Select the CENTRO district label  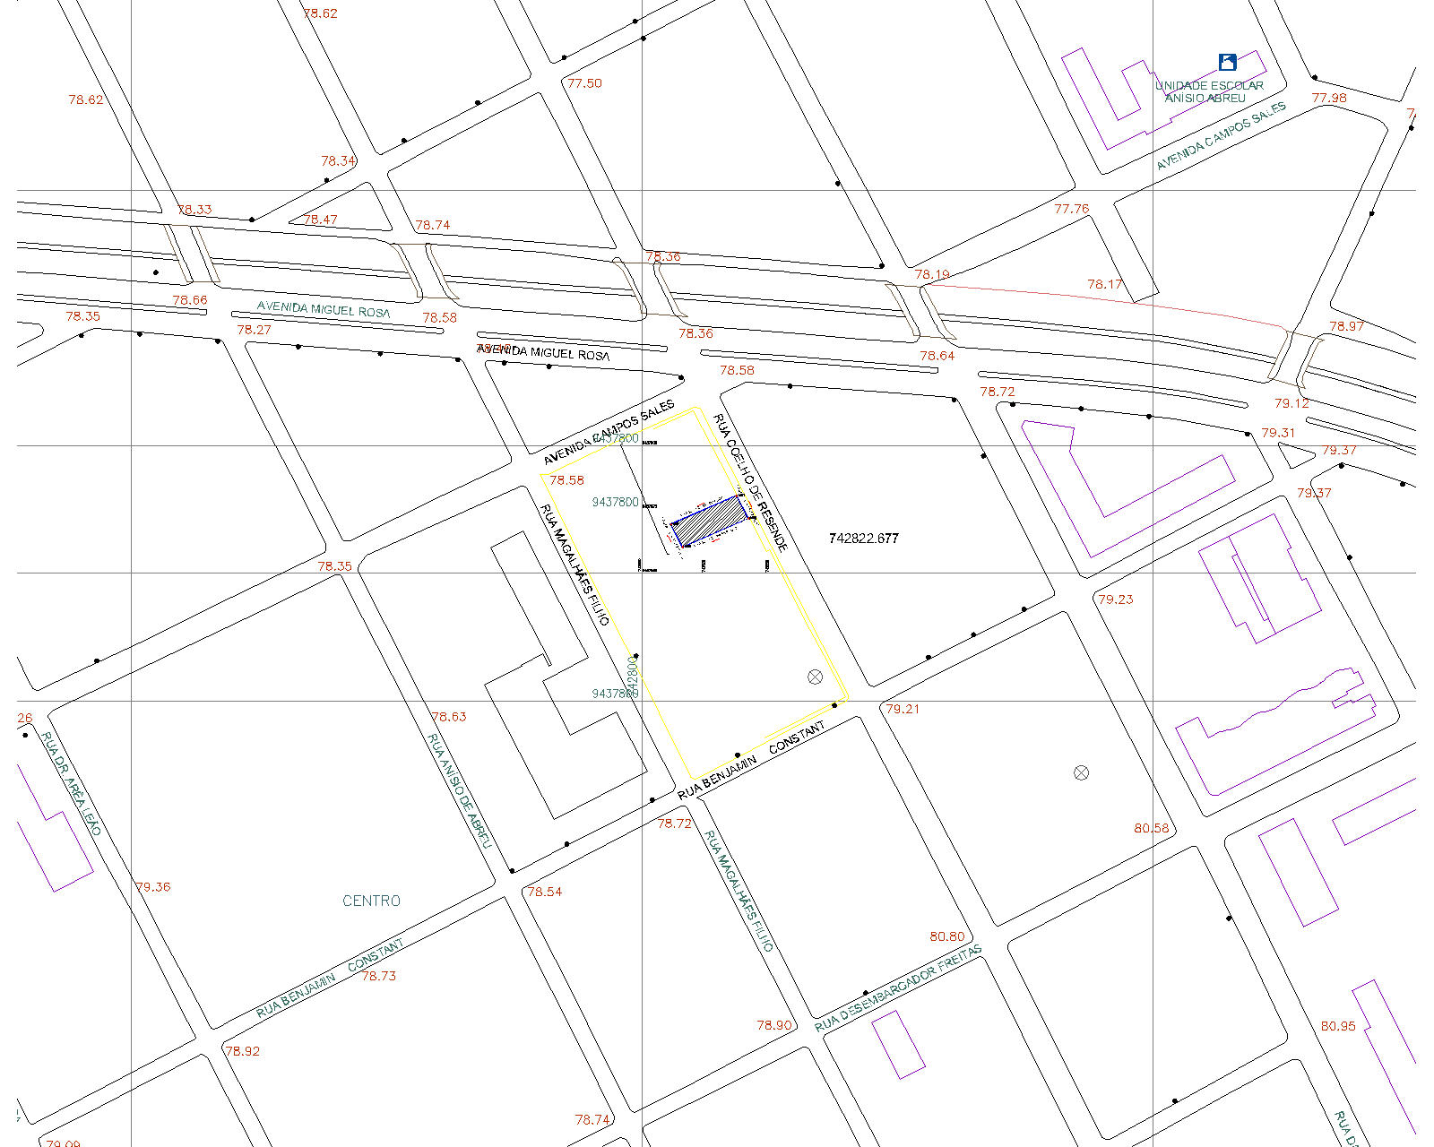click(x=371, y=901)
